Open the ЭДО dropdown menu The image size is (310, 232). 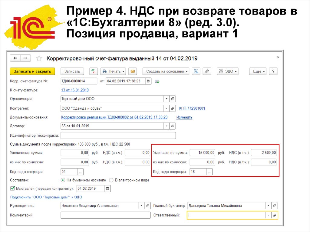pos(228,71)
